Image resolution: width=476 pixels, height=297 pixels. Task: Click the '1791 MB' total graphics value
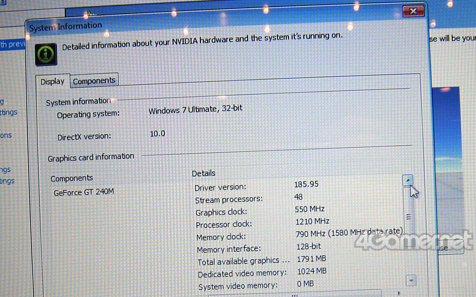click(x=311, y=259)
